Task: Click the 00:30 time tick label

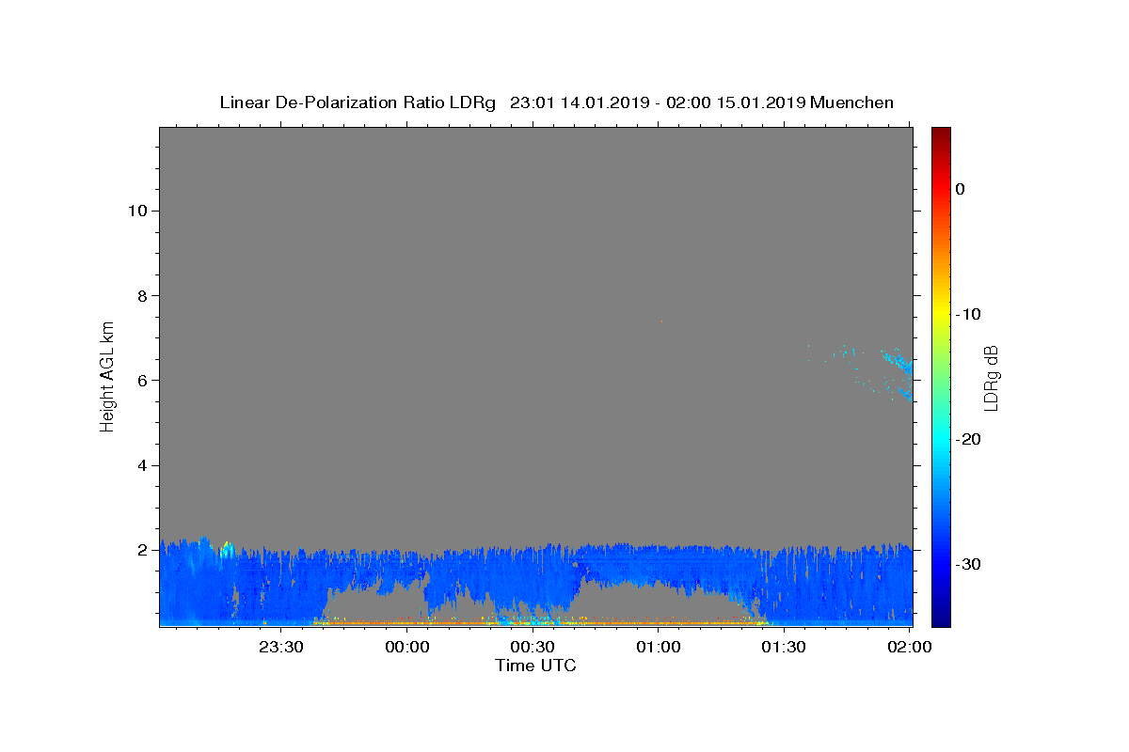Action: [533, 647]
